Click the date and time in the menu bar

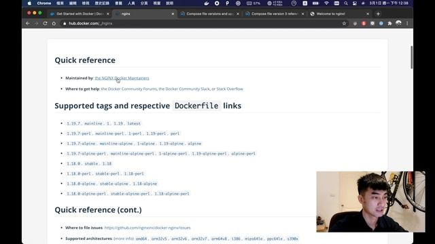tap(388, 3)
